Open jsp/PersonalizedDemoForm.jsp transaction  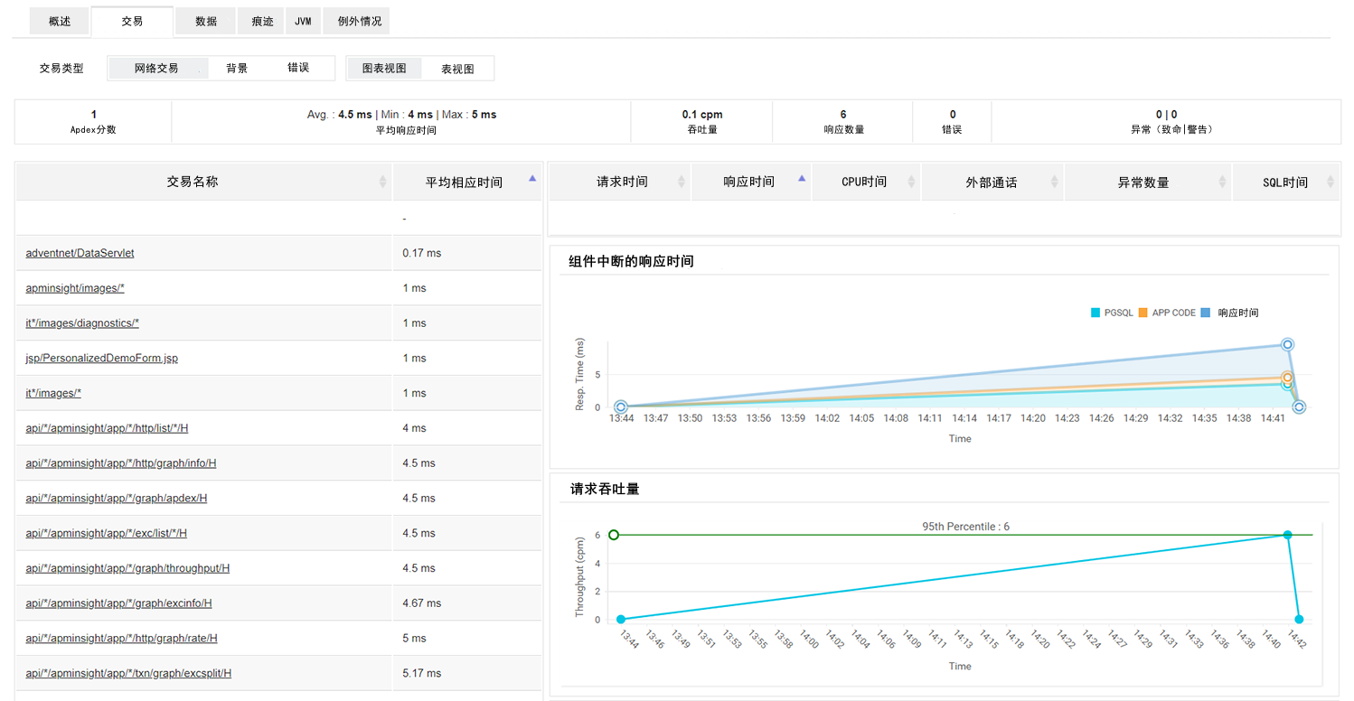click(x=101, y=359)
